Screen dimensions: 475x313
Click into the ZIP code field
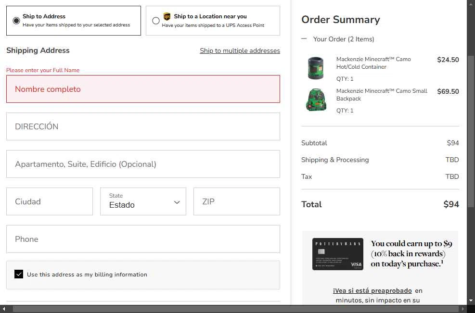(236, 201)
